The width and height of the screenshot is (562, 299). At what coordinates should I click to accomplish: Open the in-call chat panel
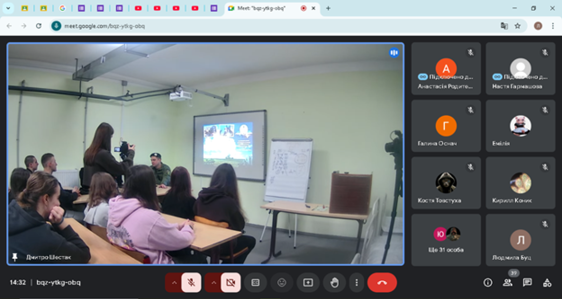pos(527,283)
